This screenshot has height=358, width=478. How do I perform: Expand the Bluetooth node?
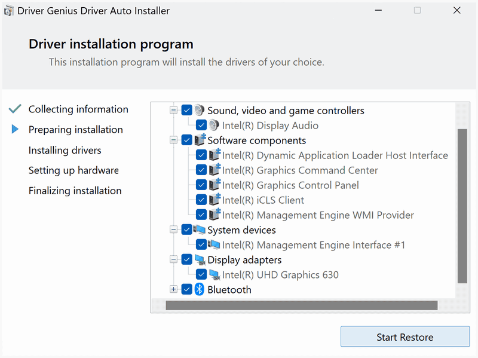173,289
